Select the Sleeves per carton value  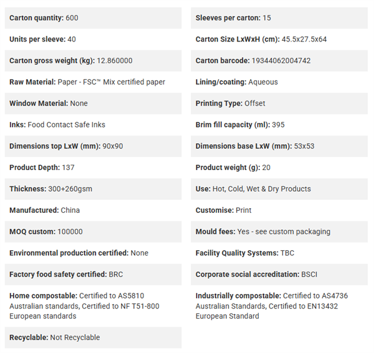(x=266, y=18)
